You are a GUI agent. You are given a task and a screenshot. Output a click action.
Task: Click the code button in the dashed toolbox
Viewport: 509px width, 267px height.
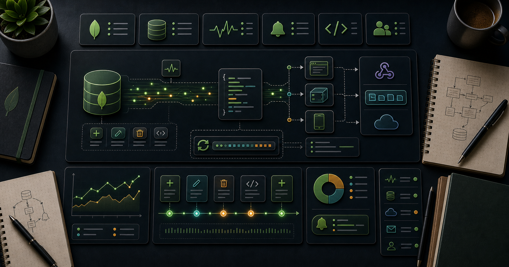[x=161, y=133]
